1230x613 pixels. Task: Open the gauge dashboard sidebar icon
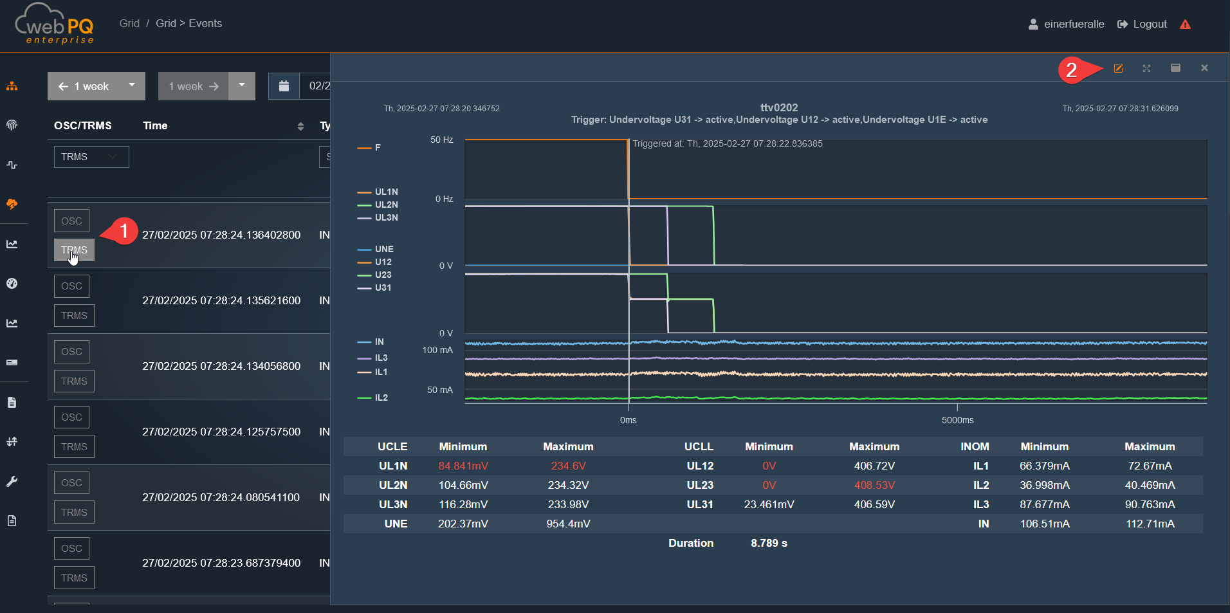click(x=12, y=284)
